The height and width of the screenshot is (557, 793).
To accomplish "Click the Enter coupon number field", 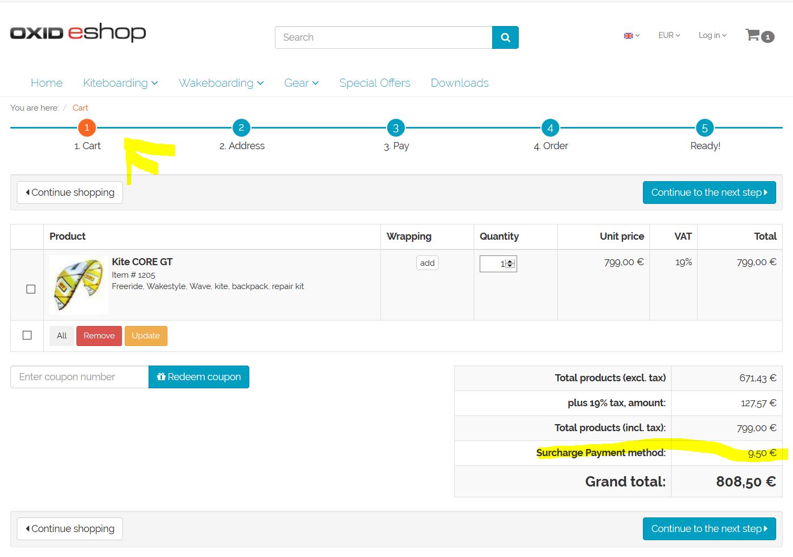I will [x=79, y=377].
